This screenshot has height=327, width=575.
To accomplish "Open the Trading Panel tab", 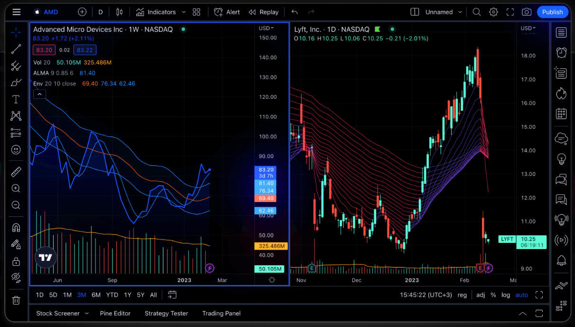I will (x=221, y=313).
